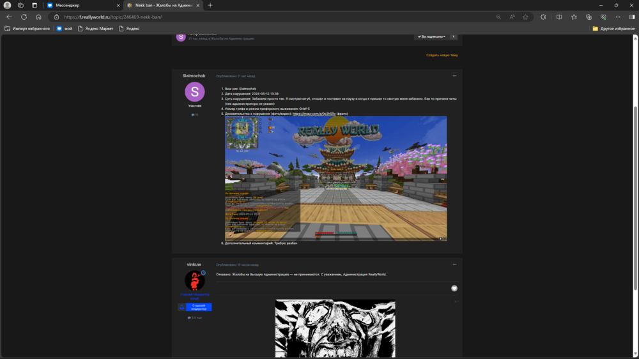Click the small purple avatar in topic header
Viewport: 639px width, 359px height.
click(x=181, y=37)
